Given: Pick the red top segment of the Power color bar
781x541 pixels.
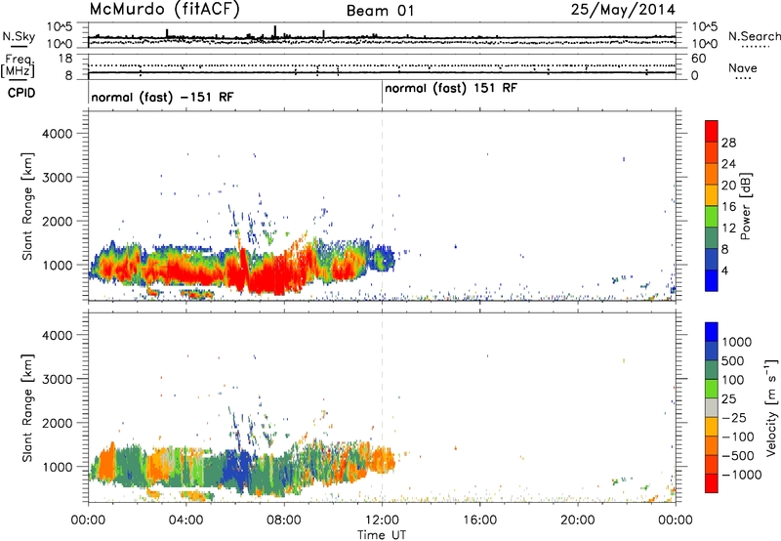Looking at the screenshot, I should tap(712, 131).
